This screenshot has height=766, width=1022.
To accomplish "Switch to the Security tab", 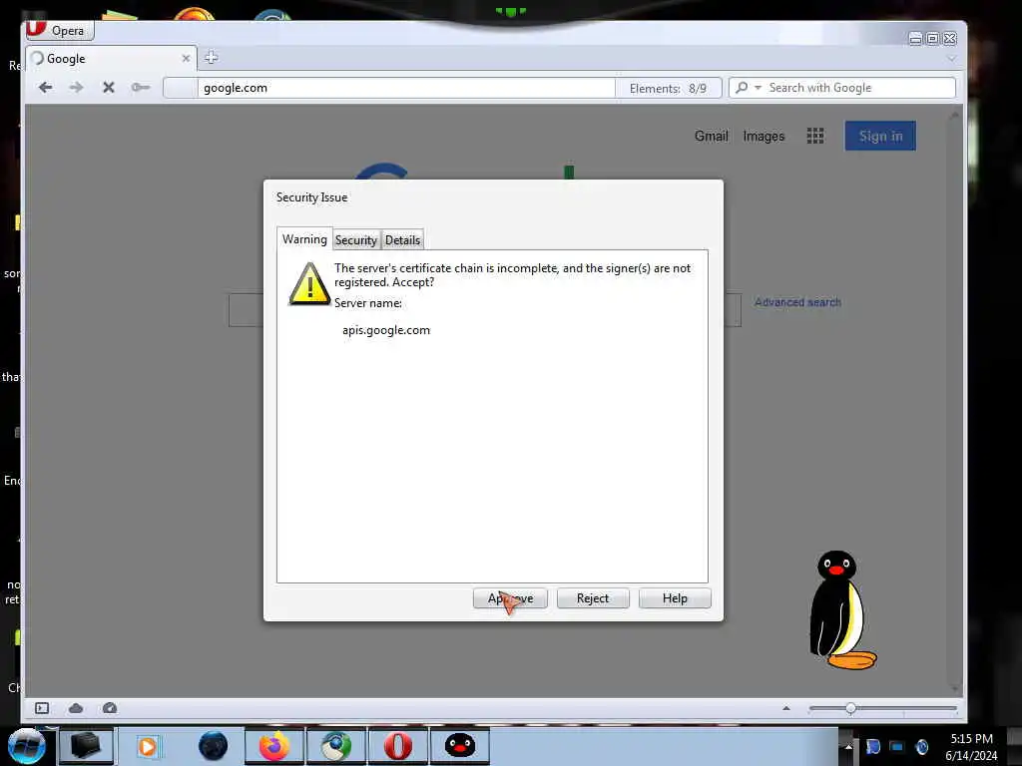I will click(x=356, y=239).
